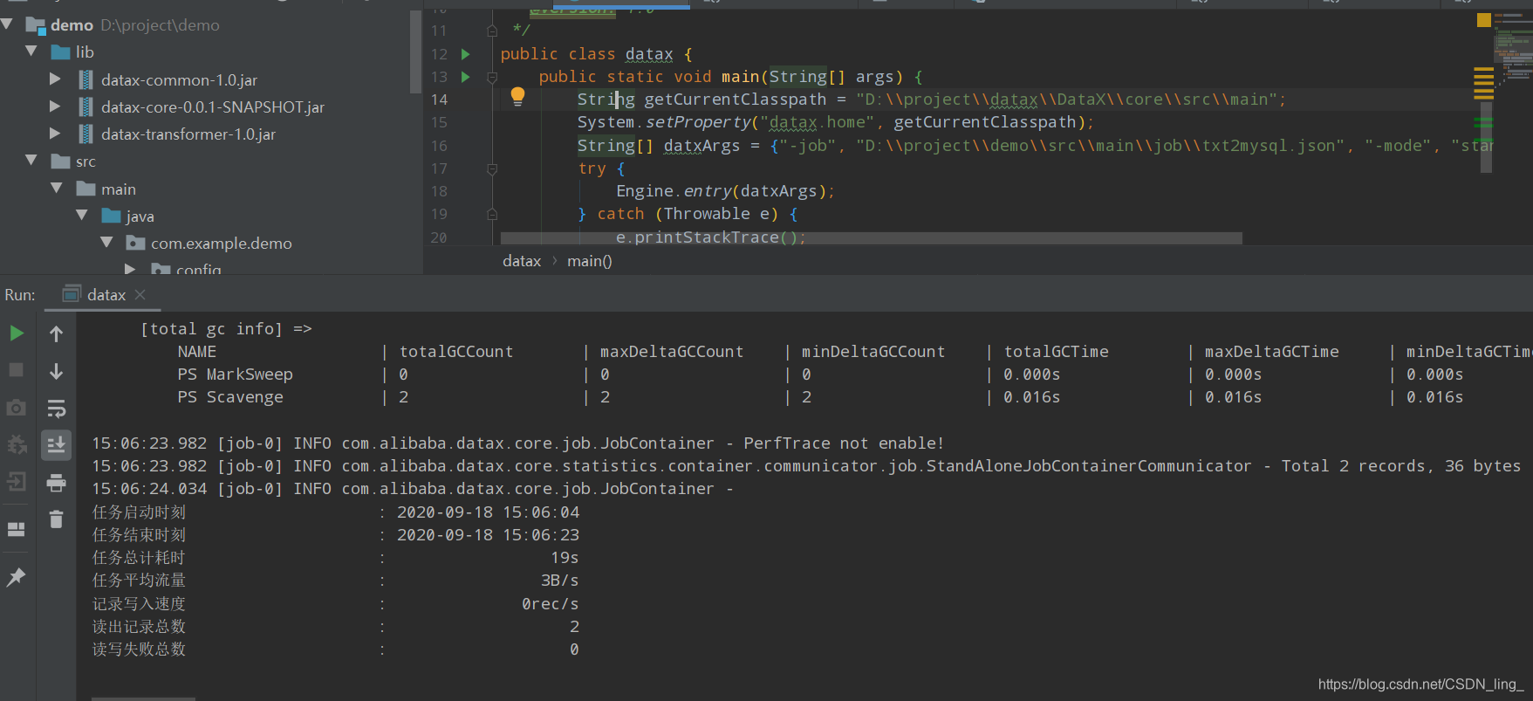Run class datax using the line 12 gutter arrow

466,54
